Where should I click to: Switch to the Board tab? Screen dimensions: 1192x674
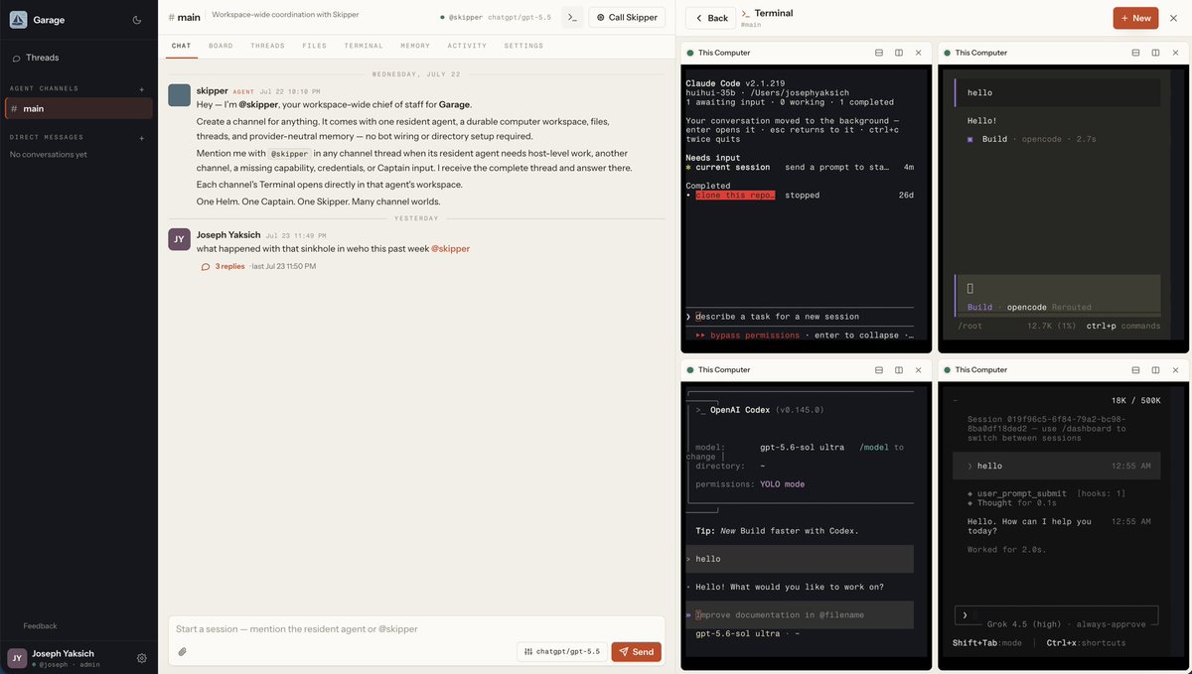pos(221,46)
